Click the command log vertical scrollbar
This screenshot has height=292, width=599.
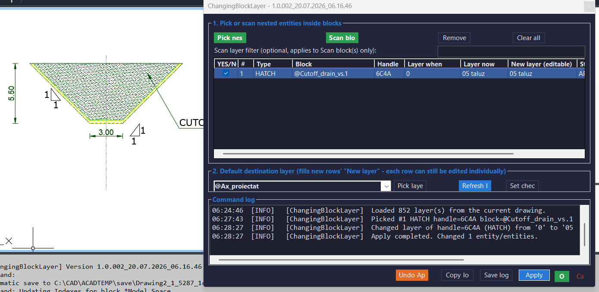(x=584, y=234)
